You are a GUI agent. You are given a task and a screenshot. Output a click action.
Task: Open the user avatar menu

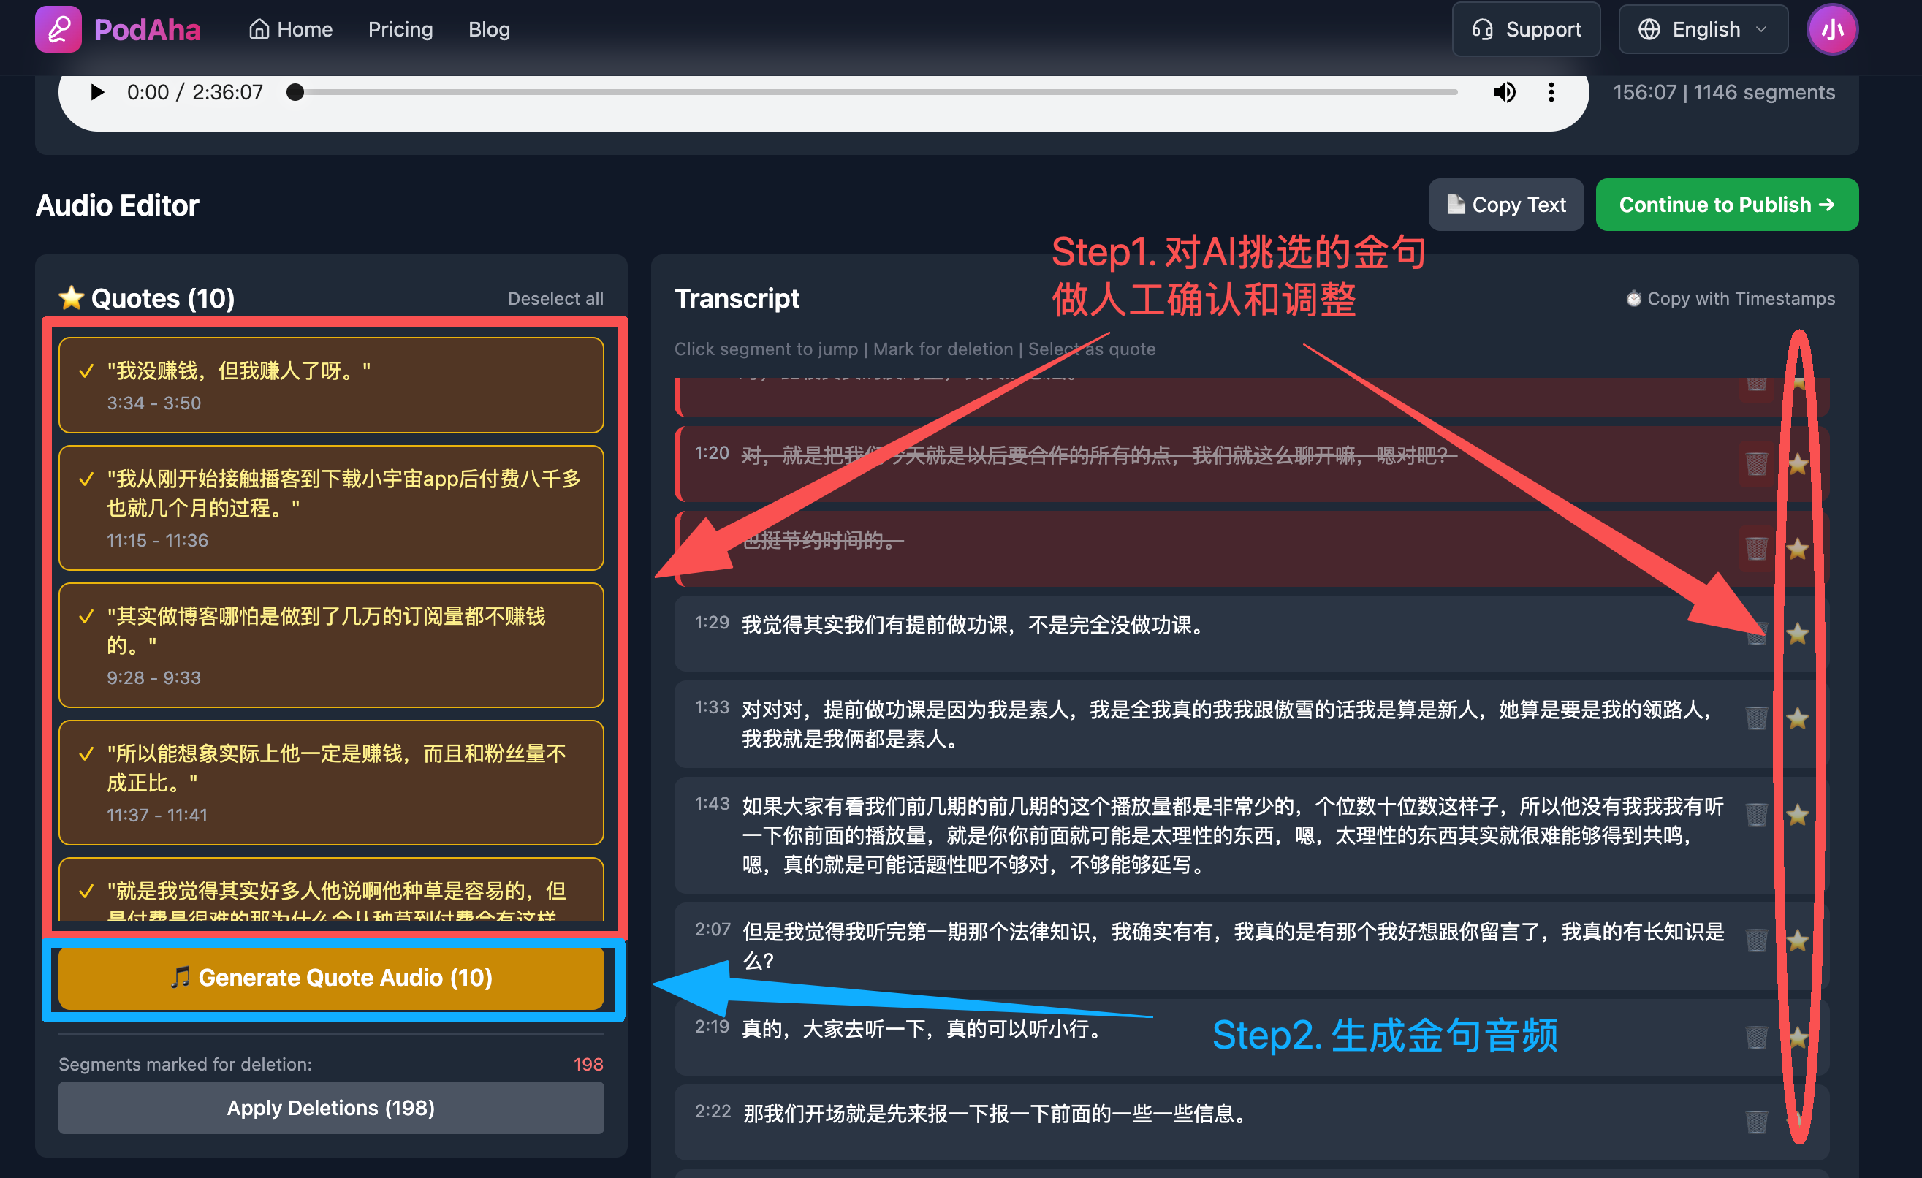(1831, 30)
